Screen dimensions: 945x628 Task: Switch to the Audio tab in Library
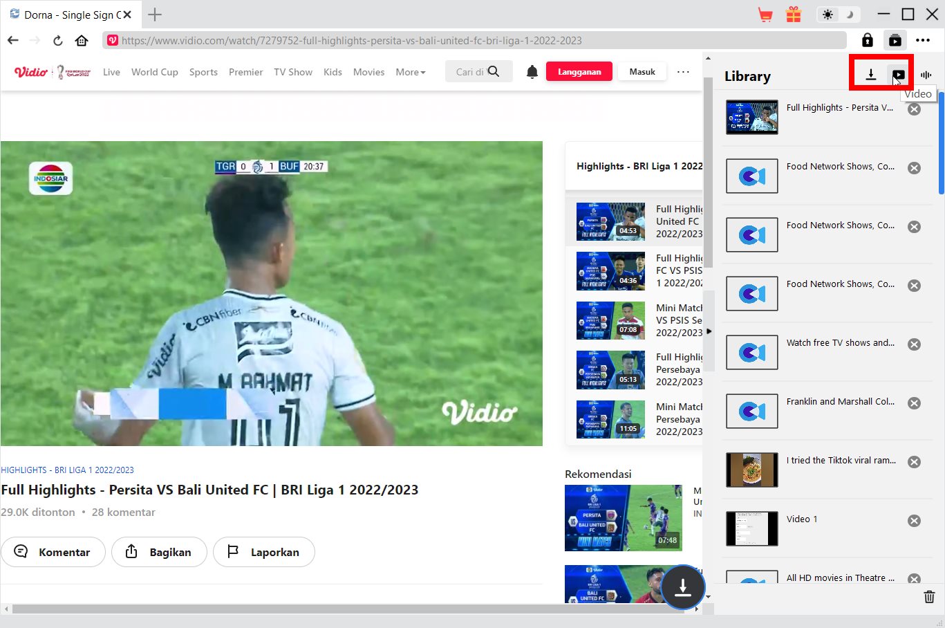pos(926,75)
